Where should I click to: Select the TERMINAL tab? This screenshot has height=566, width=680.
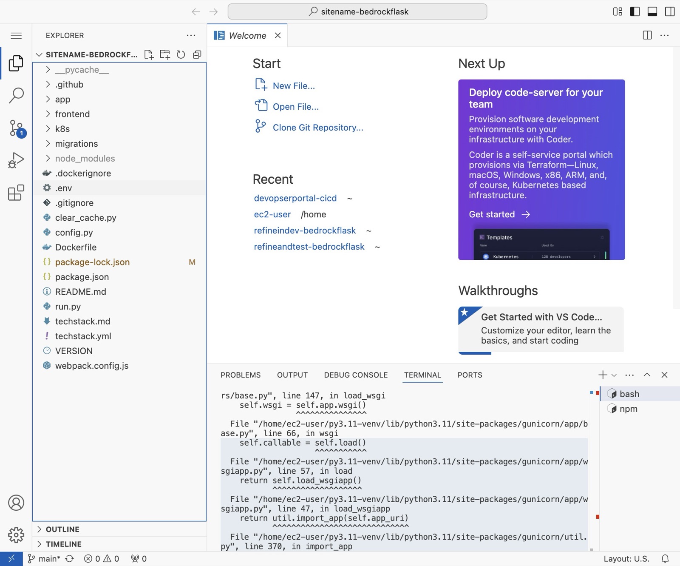422,375
